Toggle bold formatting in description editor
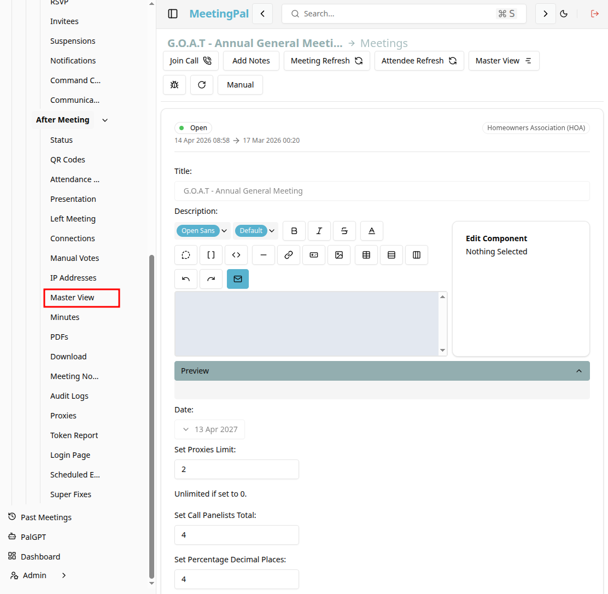The image size is (608, 594). (294, 231)
